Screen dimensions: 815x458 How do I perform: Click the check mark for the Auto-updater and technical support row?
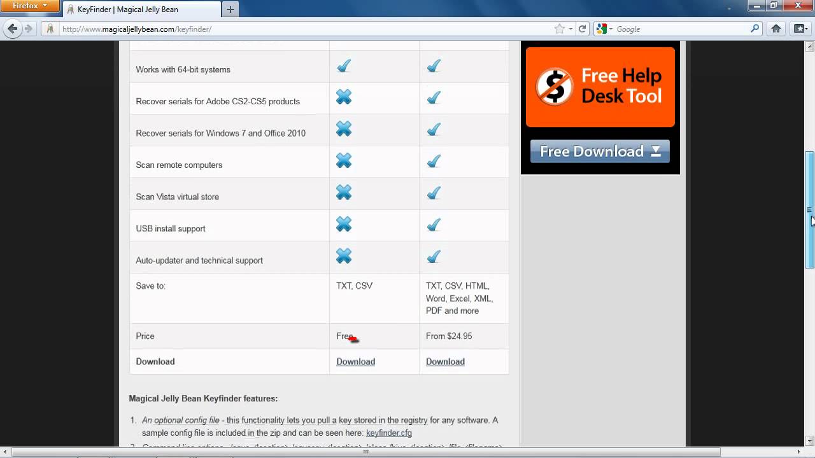(x=434, y=256)
